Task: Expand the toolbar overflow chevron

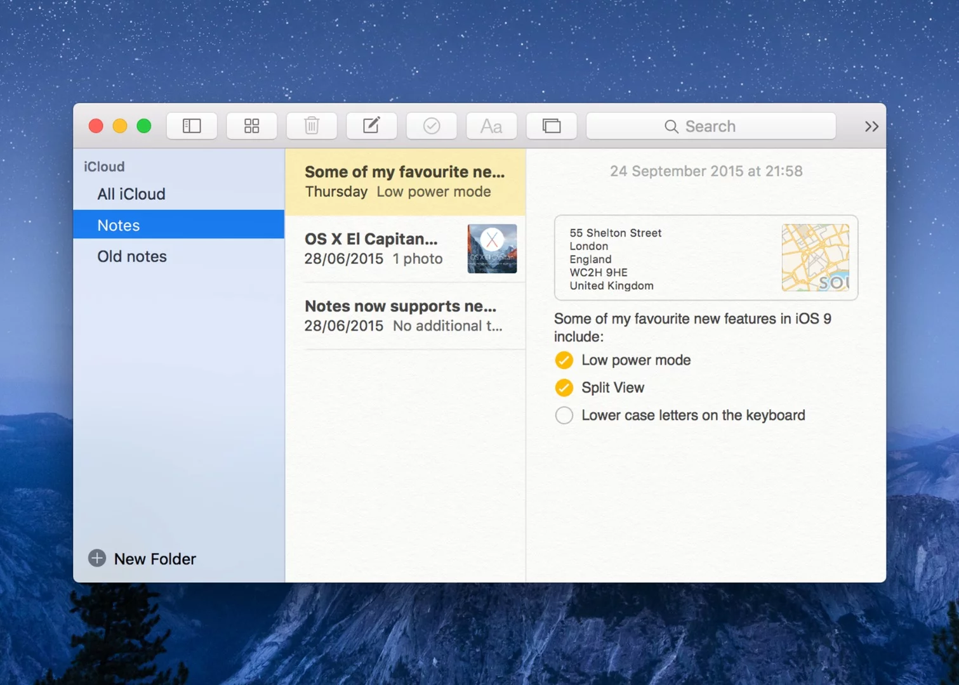Action: point(870,126)
